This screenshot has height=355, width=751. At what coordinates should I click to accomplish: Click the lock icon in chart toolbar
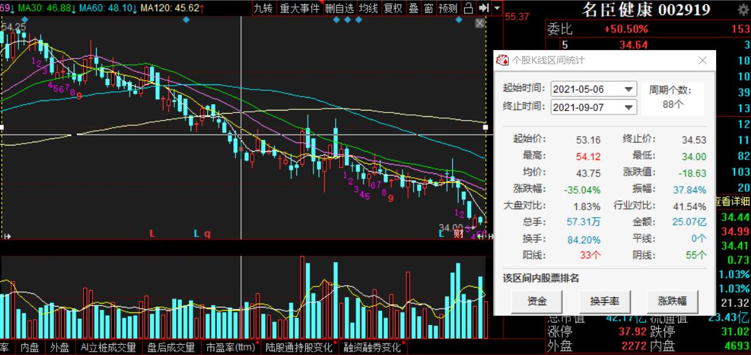[469, 8]
